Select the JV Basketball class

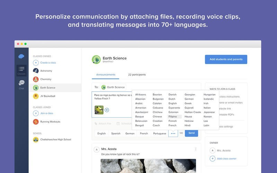point(47,96)
